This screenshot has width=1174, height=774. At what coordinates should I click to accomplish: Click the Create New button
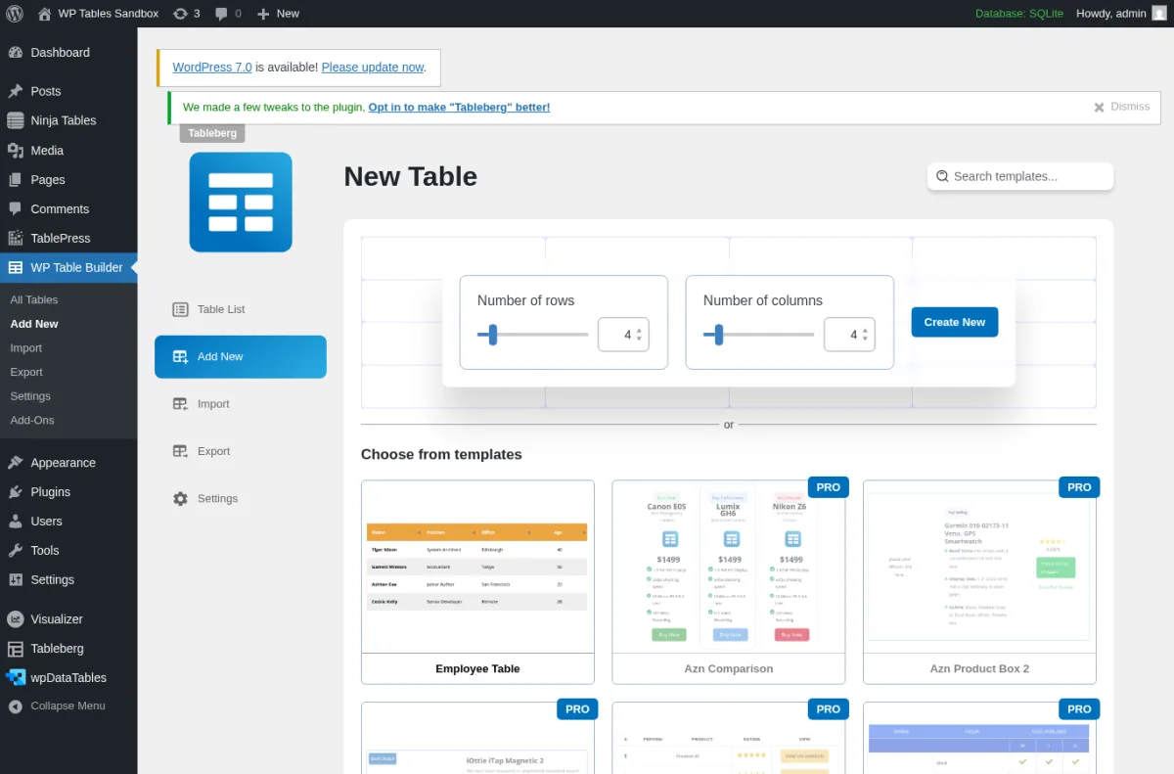pyautogui.click(x=955, y=322)
